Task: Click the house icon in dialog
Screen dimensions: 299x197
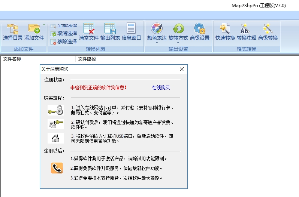Action: coord(55,138)
